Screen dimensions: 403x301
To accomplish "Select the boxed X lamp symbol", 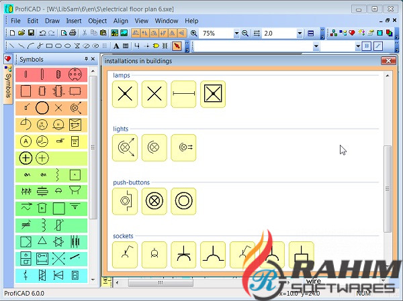I will (x=213, y=94).
